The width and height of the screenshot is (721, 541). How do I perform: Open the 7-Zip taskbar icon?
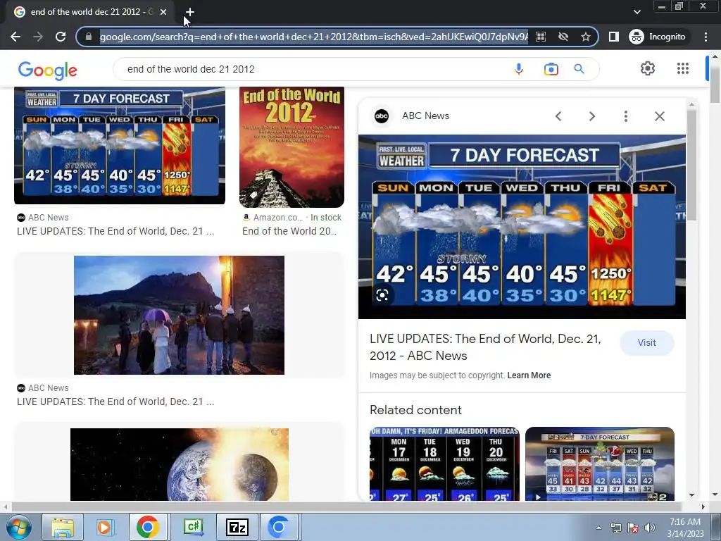pyautogui.click(x=237, y=527)
